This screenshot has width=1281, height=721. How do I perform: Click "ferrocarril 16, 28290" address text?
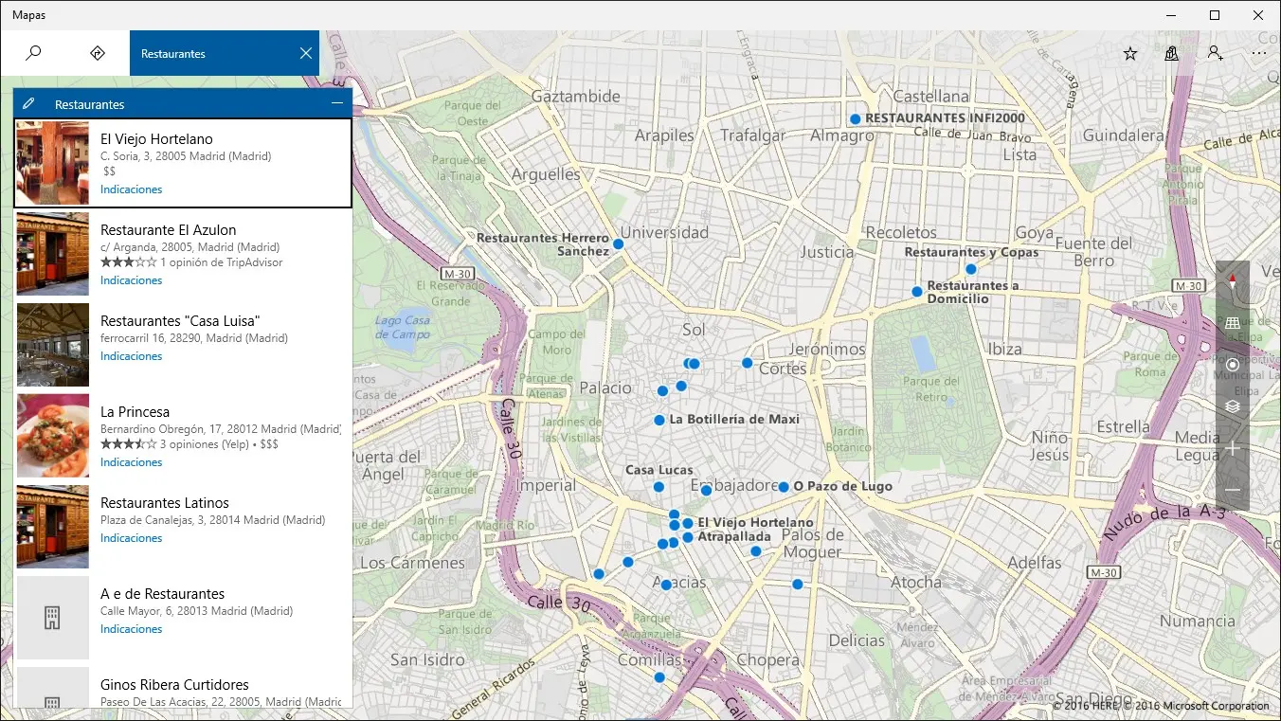(194, 338)
